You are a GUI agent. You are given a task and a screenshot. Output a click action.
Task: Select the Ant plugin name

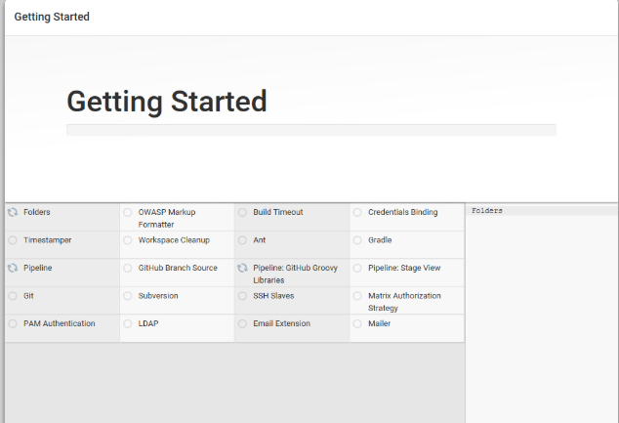coord(260,240)
